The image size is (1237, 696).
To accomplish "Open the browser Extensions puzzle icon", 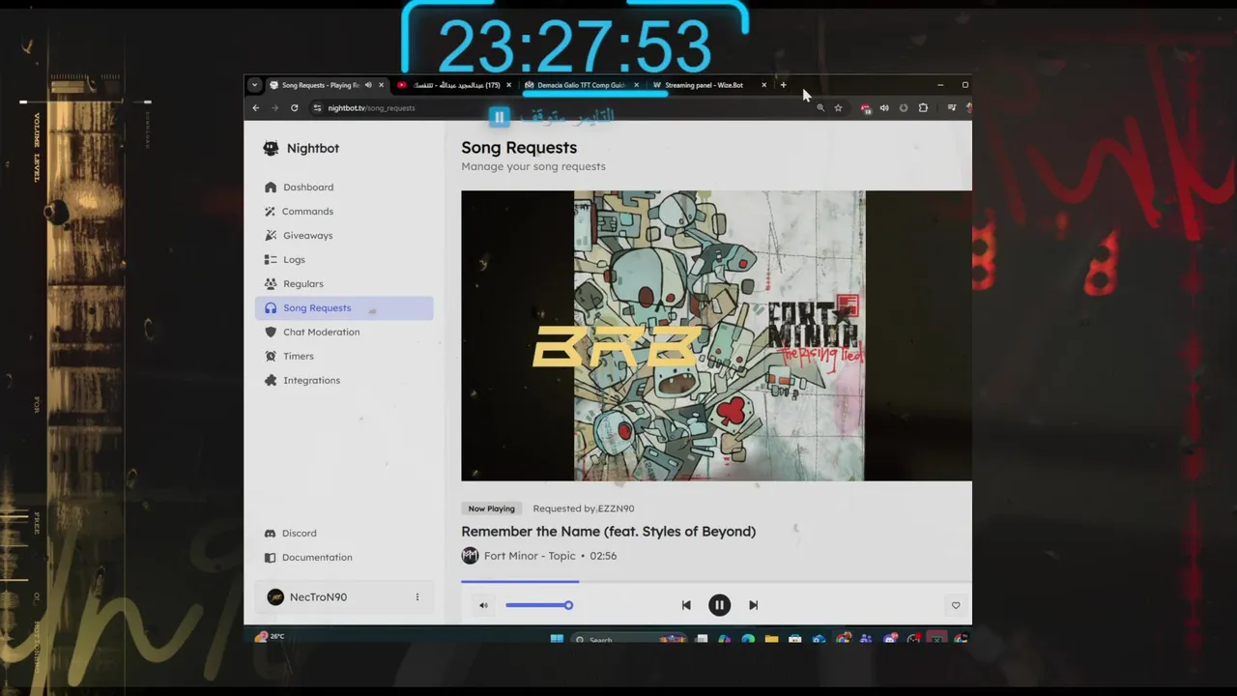I will 923,108.
